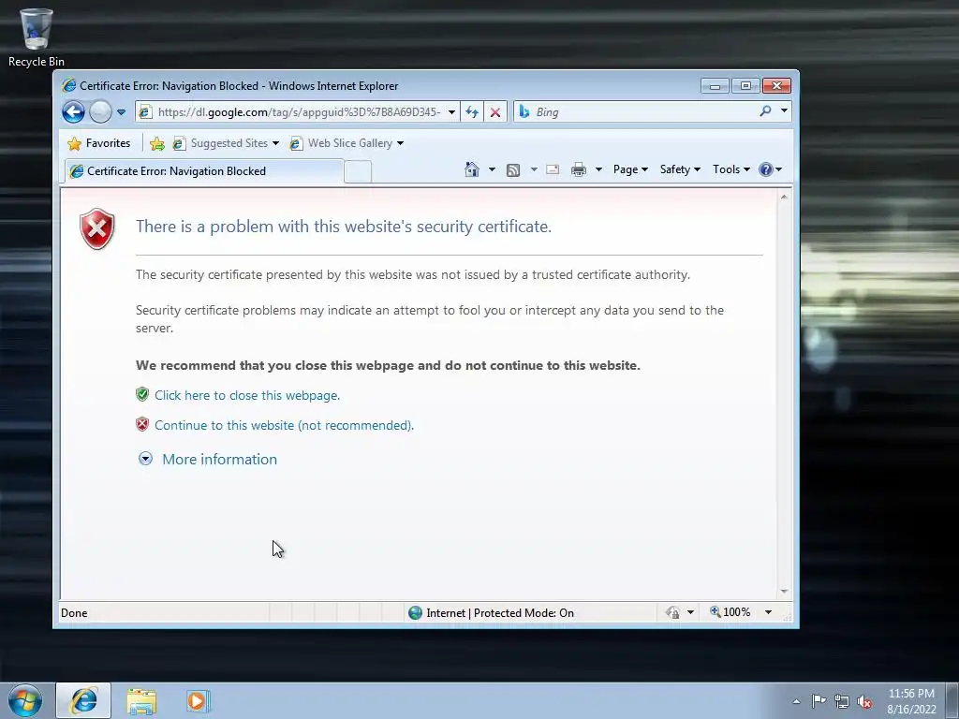Click 'Click here to close this webpage' link

coord(247,396)
